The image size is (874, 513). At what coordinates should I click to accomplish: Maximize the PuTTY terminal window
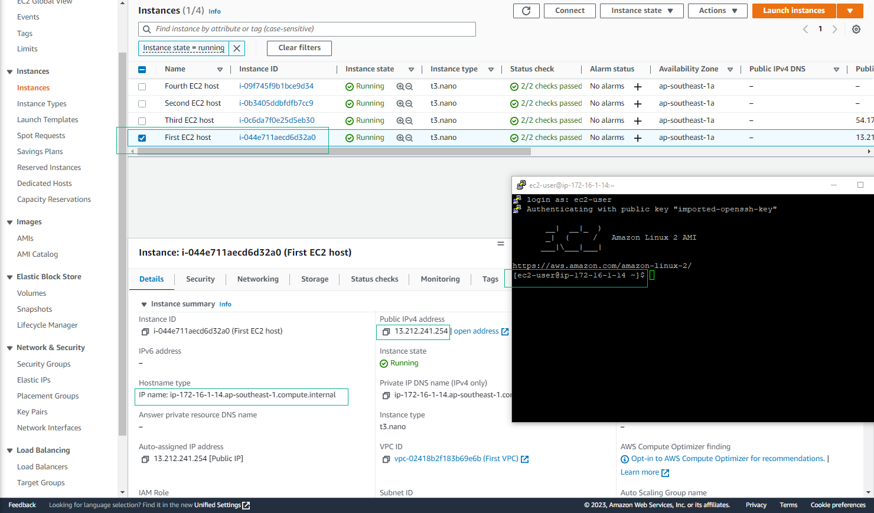point(860,185)
